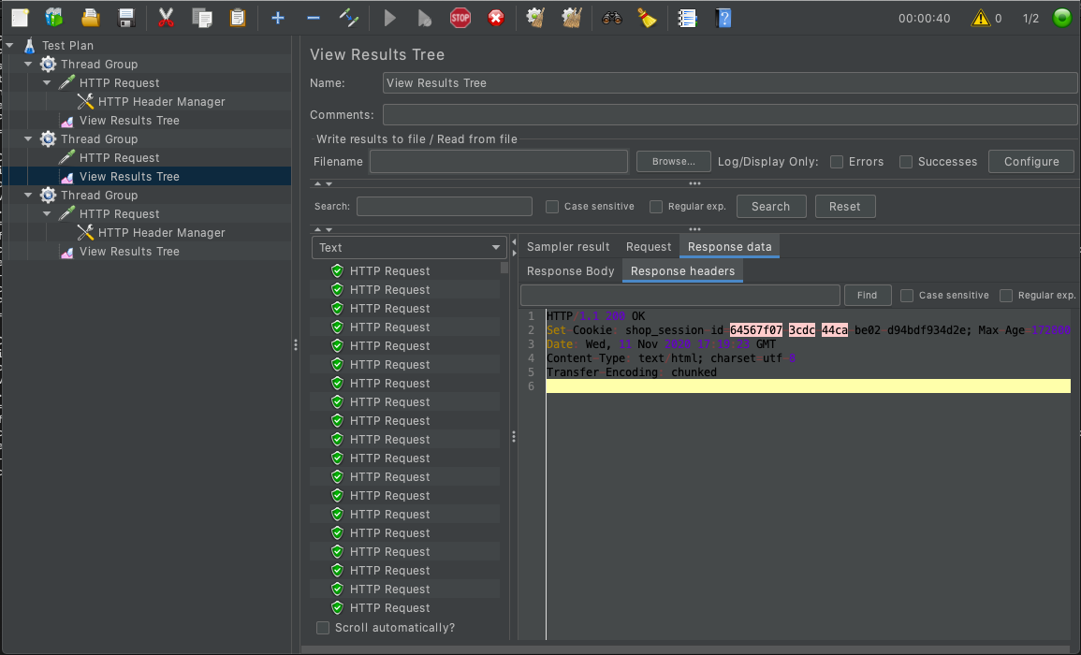
Task: Open JMeter help with the question mark icon
Action: (x=723, y=18)
